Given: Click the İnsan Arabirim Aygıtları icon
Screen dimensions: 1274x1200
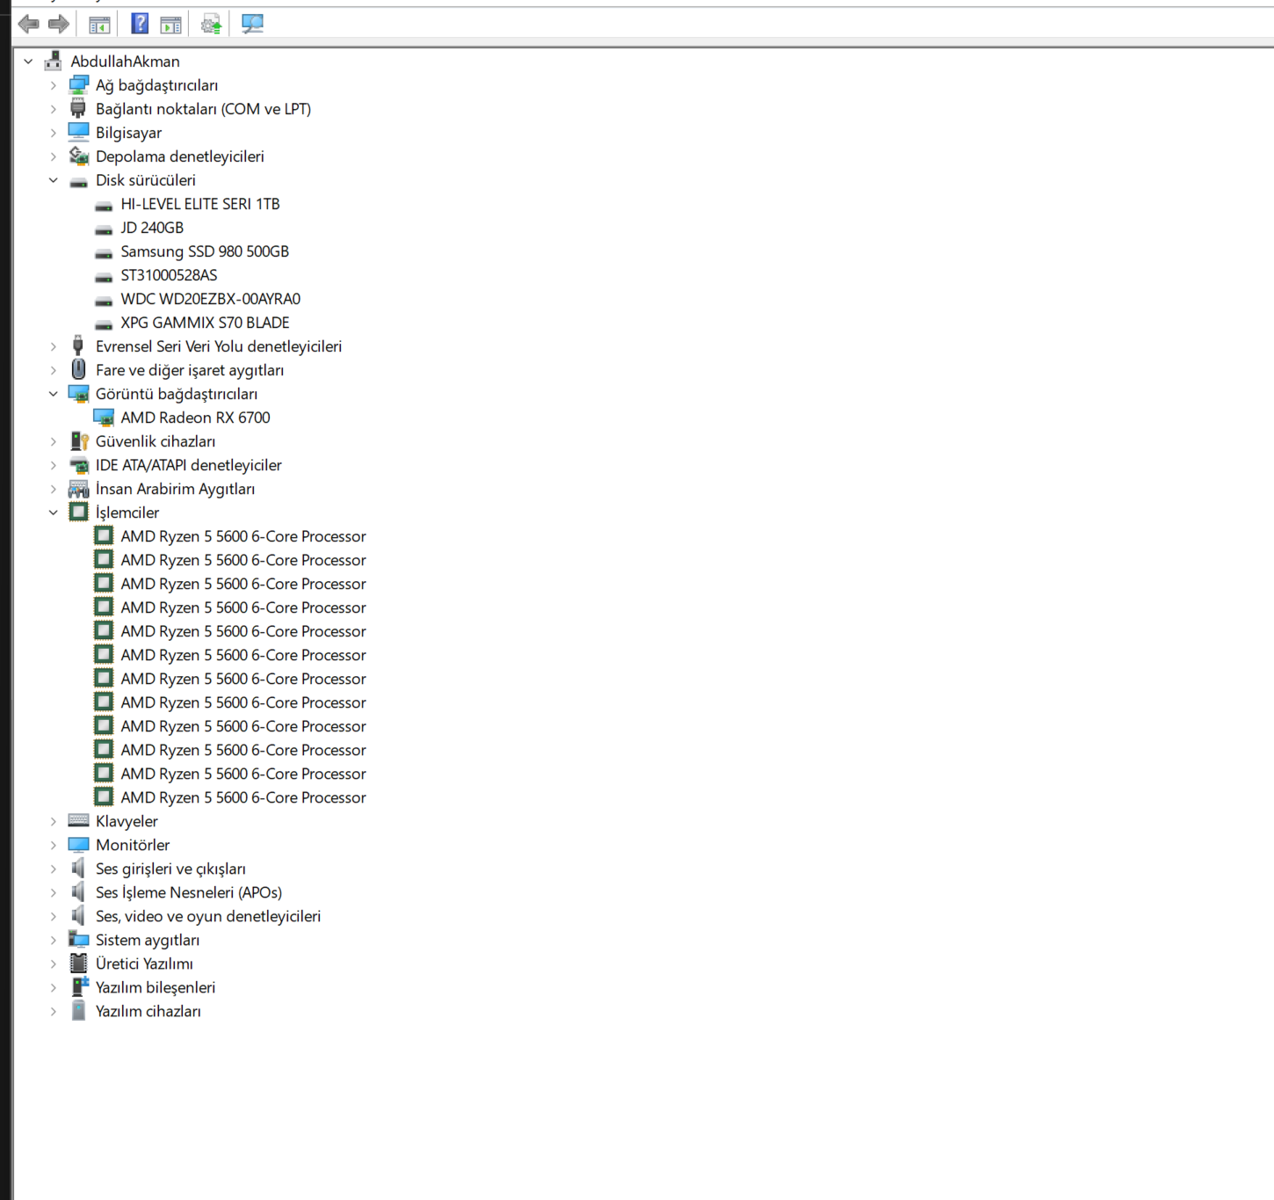Looking at the screenshot, I should (x=78, y=488).
